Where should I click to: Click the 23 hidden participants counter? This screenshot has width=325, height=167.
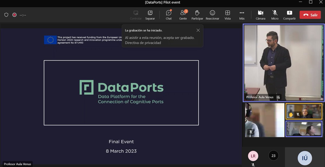coord(273,156)
